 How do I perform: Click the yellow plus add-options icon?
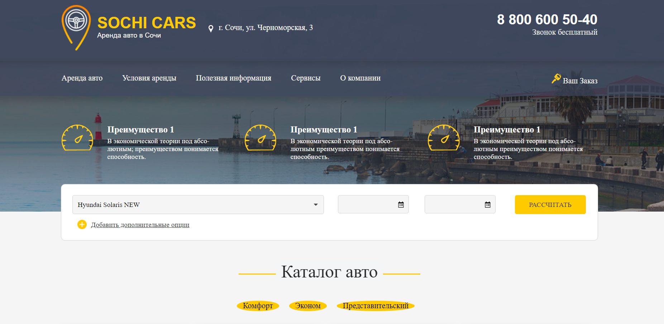pyautogui.click(x=82, y=224)
